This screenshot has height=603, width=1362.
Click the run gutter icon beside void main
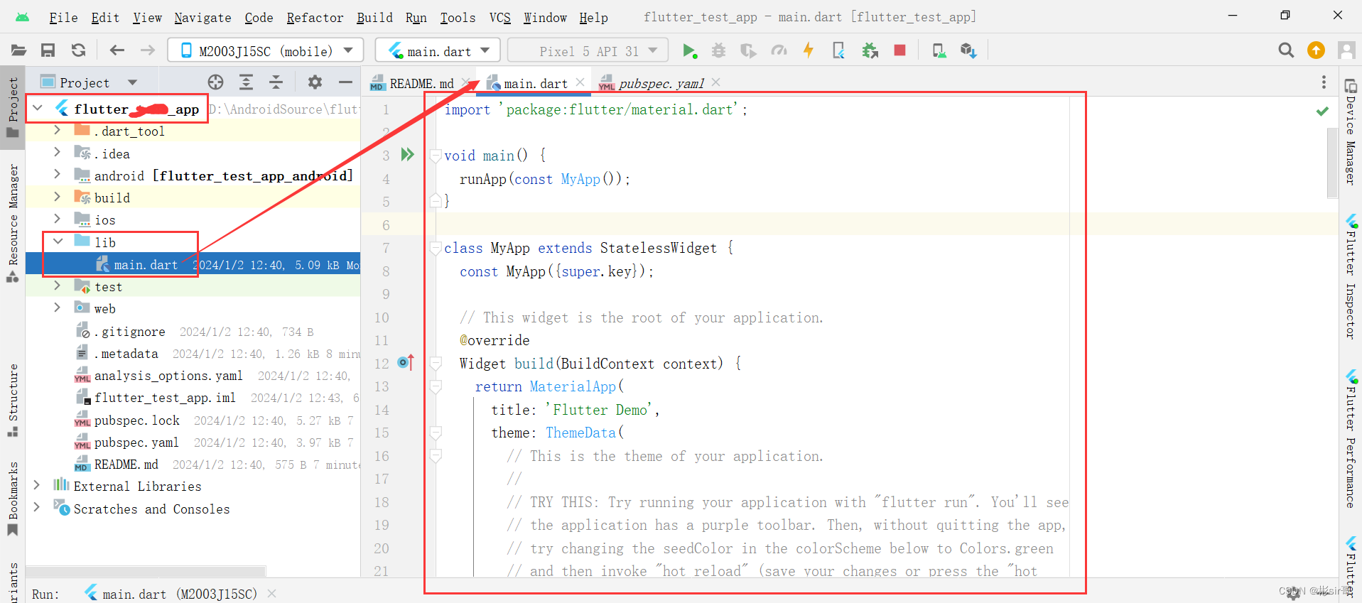[x=408, y=155]
